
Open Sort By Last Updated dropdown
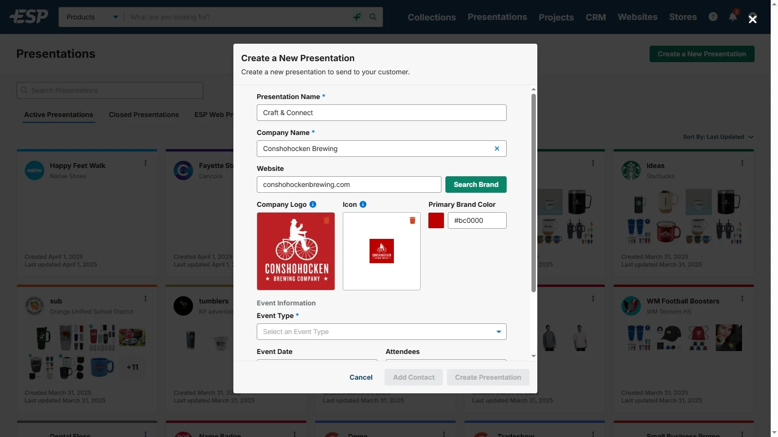coord(718,137)
